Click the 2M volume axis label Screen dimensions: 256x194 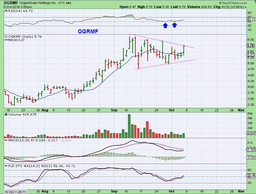(x=250, y=128)
